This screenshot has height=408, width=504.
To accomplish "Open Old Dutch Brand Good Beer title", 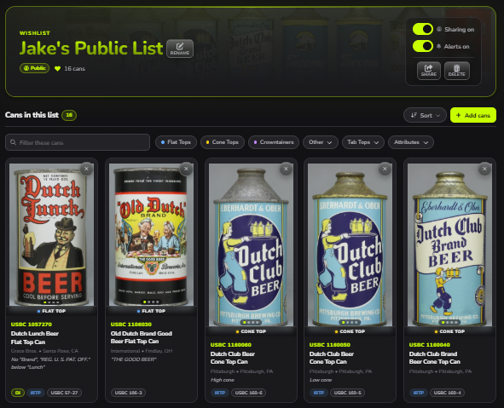I will click(142, 337).
